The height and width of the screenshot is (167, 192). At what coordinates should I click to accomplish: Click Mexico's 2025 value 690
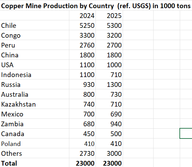(109, 114)
